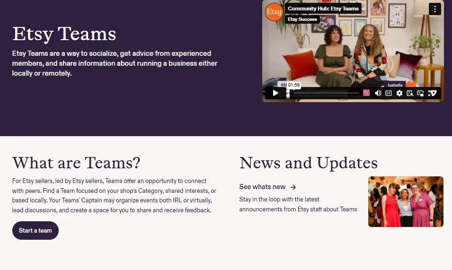This screenshot has width=452, height=270.
Task: Click the News and Updates heading
Action: 309,163
